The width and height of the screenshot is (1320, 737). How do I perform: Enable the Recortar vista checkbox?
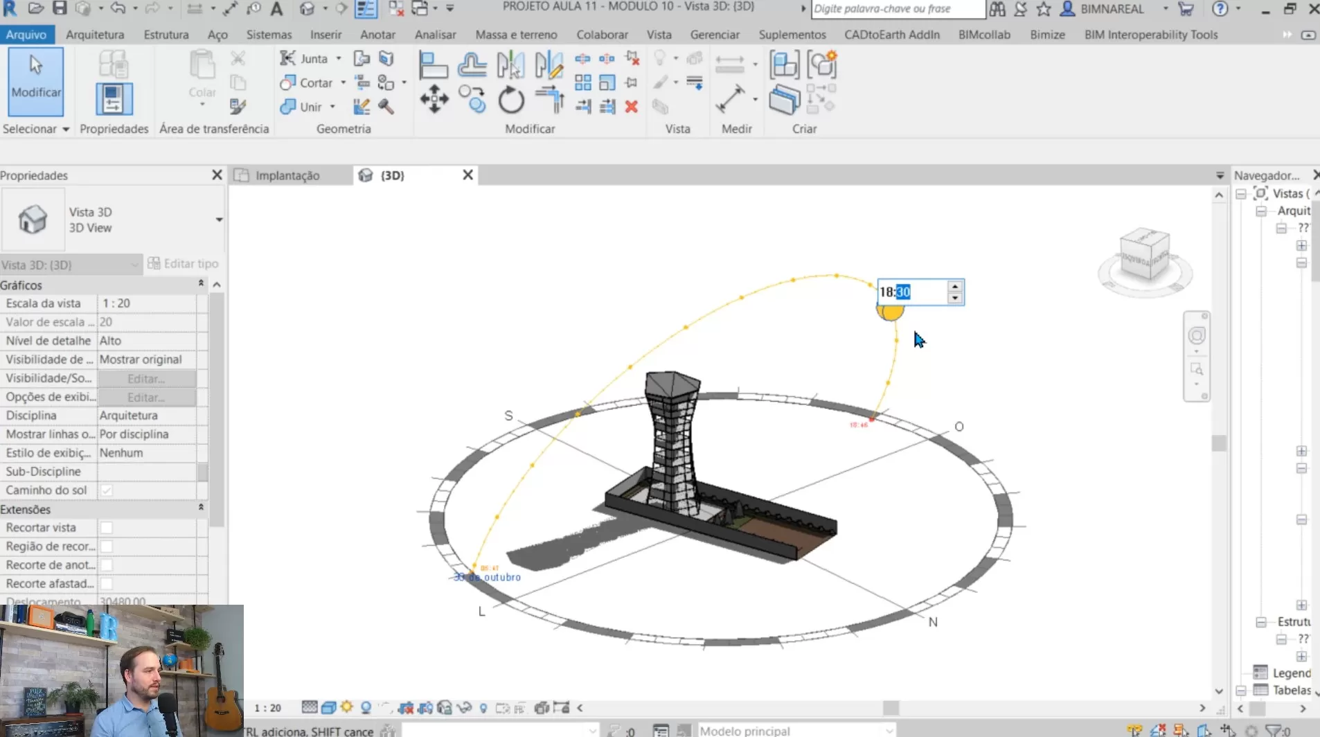tap(107, 528)
